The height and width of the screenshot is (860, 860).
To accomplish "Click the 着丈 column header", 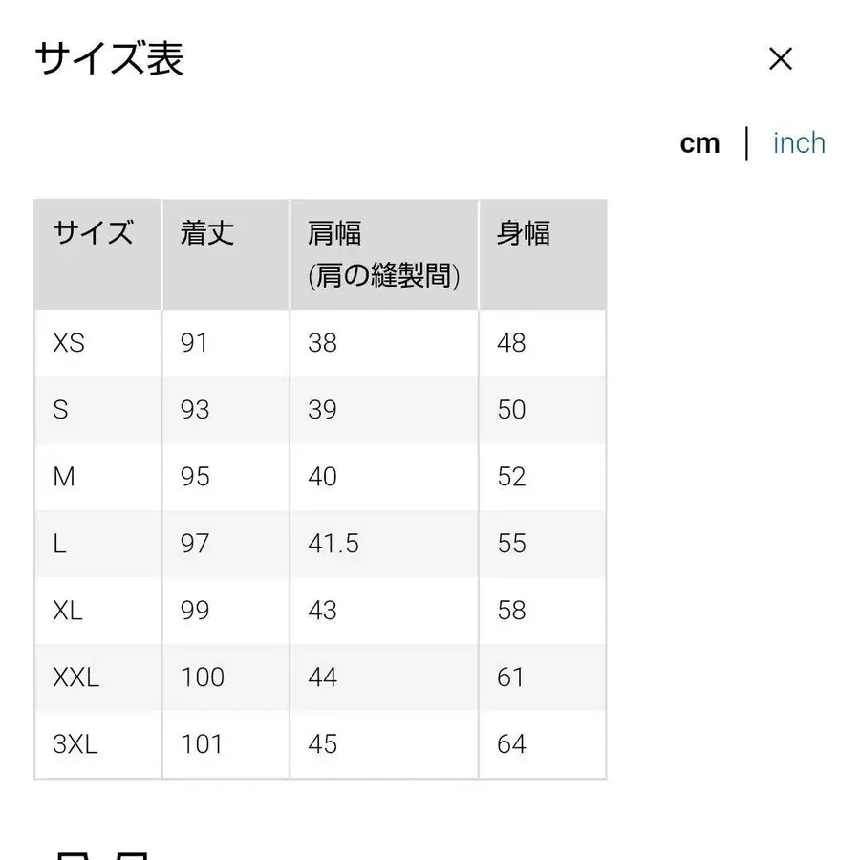I will (x=206, y=233).
